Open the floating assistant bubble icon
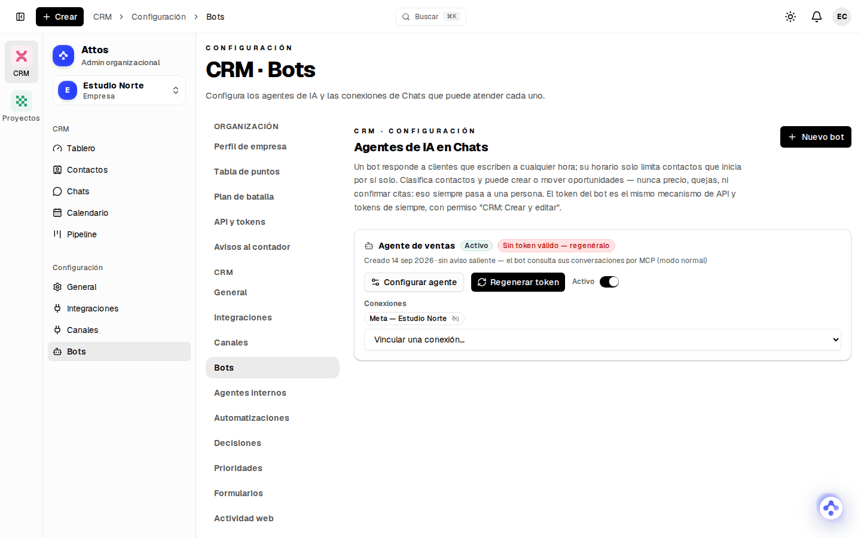This screenshot has width=861, height=538. pos(831,508)
